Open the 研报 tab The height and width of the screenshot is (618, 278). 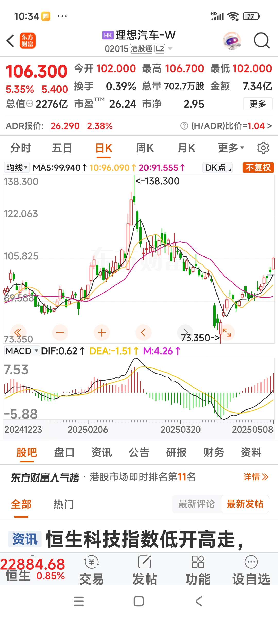click(x=176, y=452)
